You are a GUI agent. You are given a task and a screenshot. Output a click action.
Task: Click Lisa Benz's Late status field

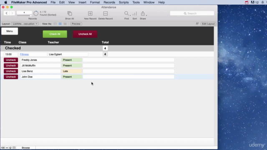tap(72, 71)
